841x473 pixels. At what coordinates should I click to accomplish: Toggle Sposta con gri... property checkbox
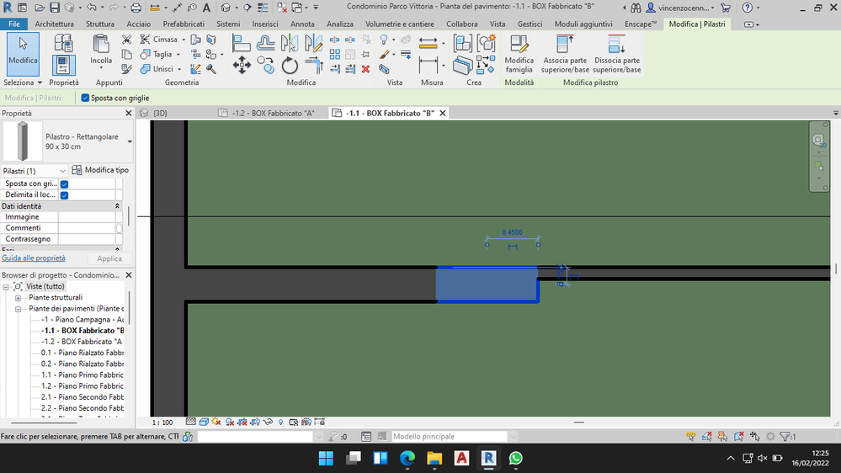click(x=64, y=184)
